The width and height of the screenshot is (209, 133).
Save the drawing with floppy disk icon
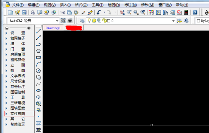point(24,13)
